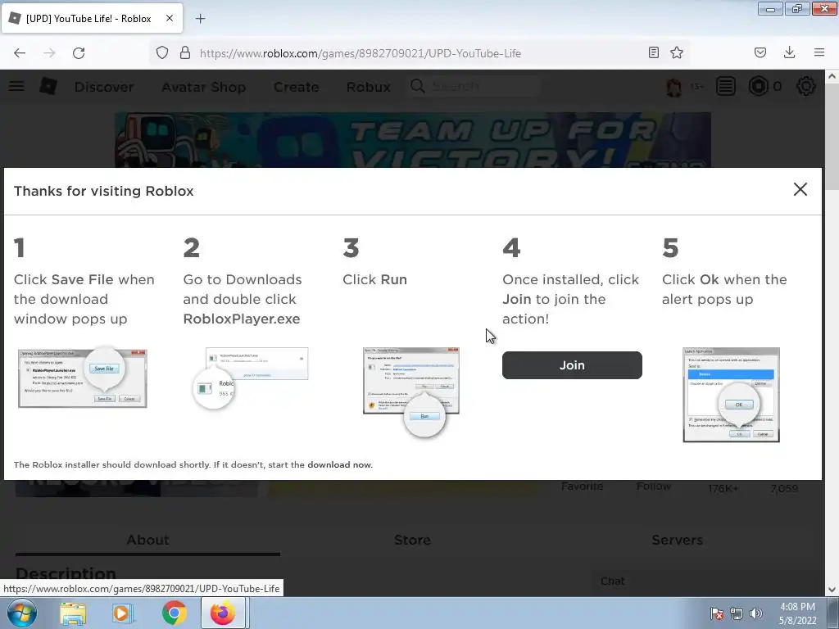Click the Team Up For Victory banner
The height and width of the screenshot is (629, 839).
[413, 139]
